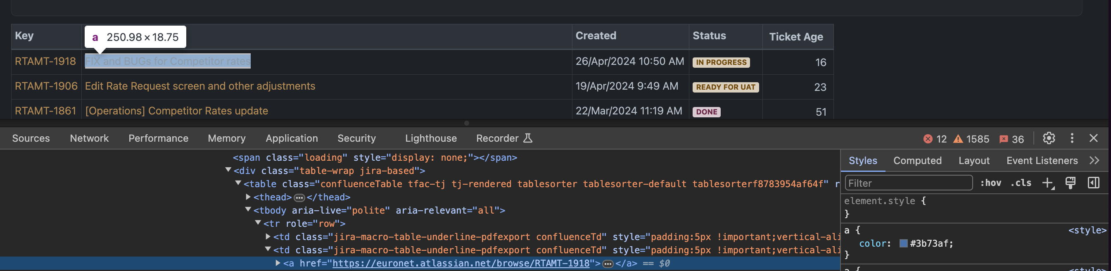Viewport: 1111px width, 271px height.
Task: Click the Styles Filter input field
Action: pyautogui.click(x=909, y=183)
